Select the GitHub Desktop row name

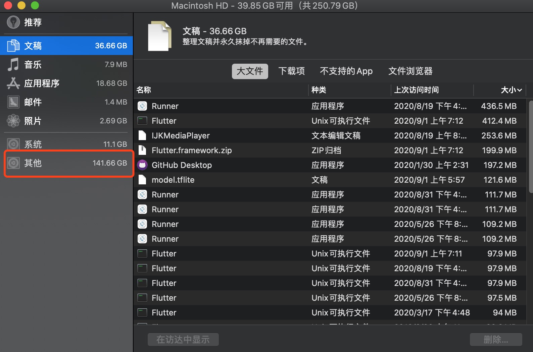pos(182,165)
